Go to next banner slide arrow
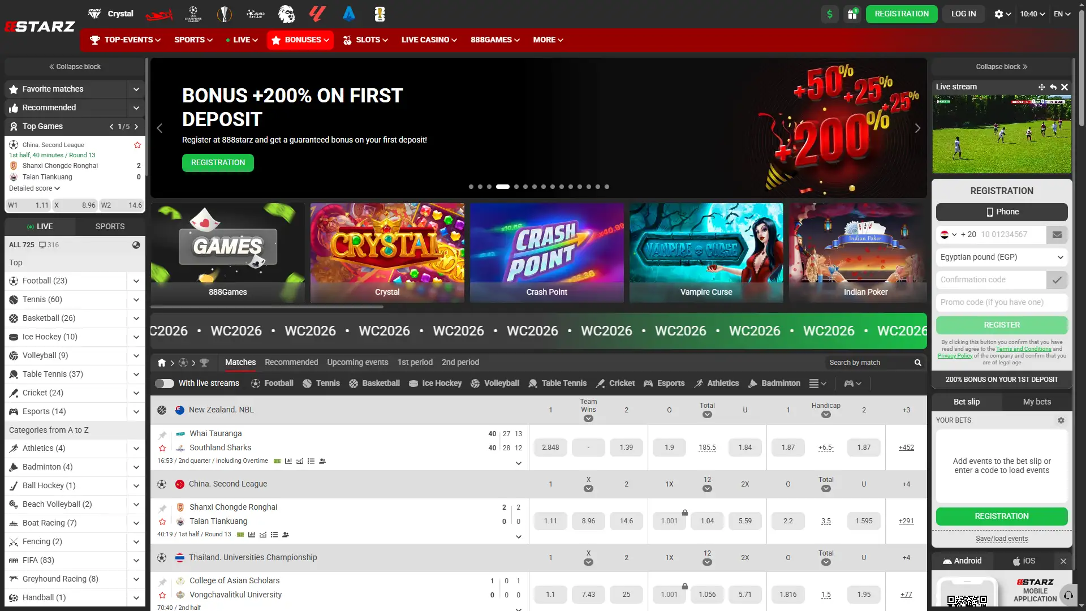 click(x=917, y=128)
